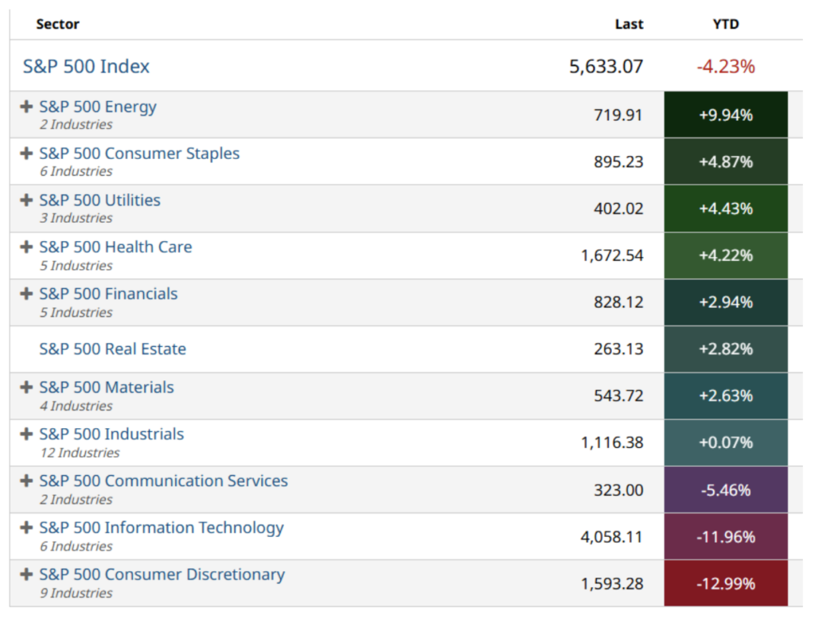Click the +2.63% YTD cell

coord(726,395)
